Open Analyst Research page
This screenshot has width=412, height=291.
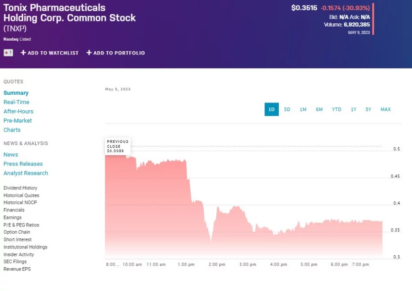tap(26, 173)
